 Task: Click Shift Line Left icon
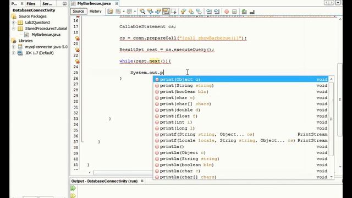[209, 12]
